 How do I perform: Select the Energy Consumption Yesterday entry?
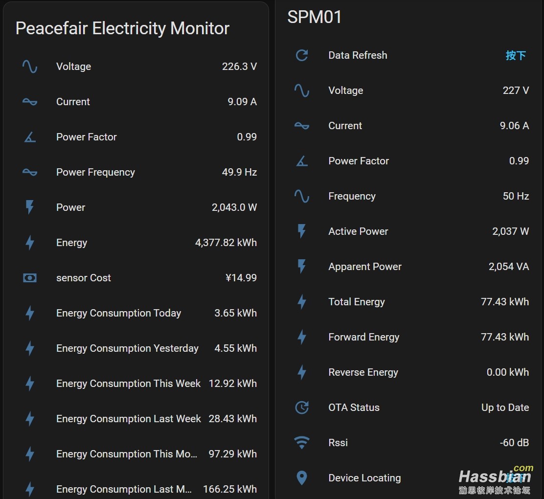(x=127, y=348)
